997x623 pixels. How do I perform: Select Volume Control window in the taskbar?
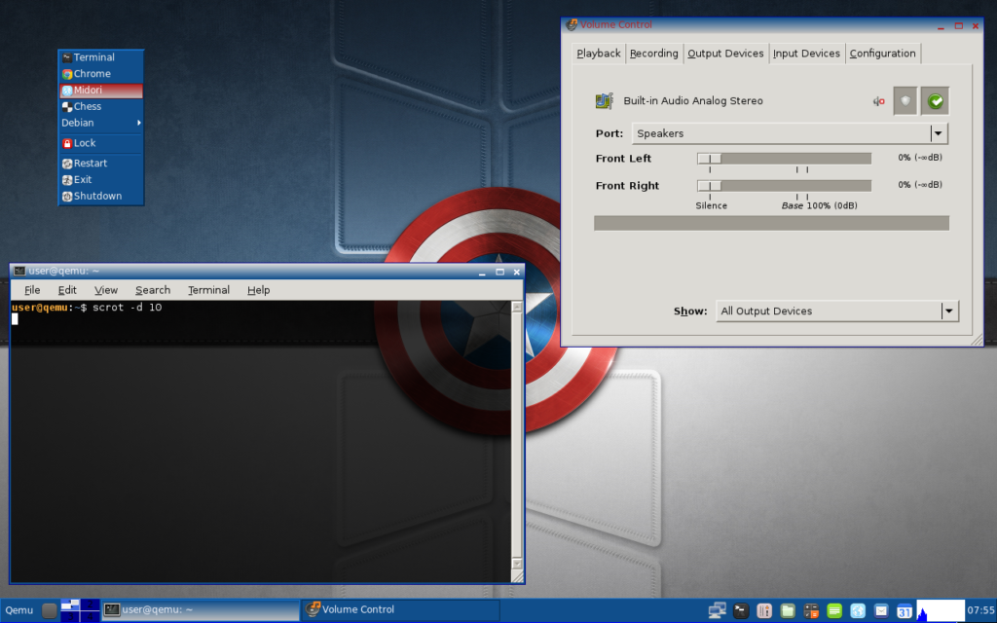pyautogui.click(x=399, y=610)
